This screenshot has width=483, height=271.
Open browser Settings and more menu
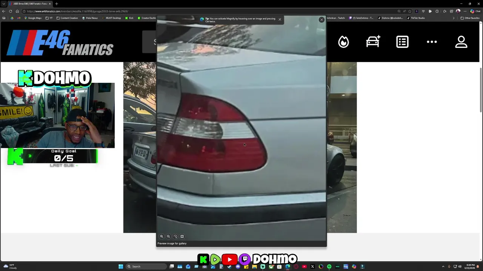pyautogui.click(x=465, y=11)
